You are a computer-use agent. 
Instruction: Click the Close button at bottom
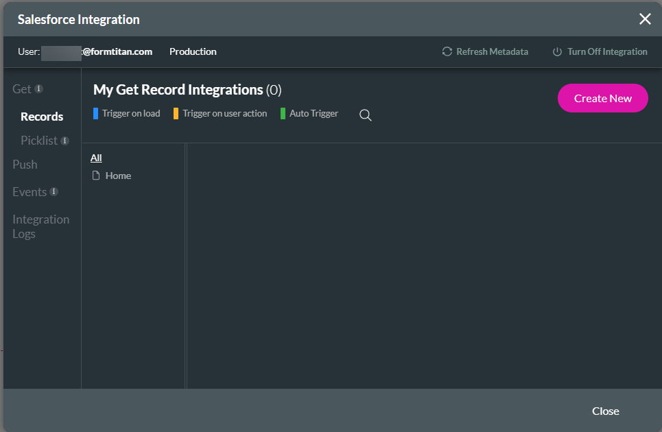[606, 411]
